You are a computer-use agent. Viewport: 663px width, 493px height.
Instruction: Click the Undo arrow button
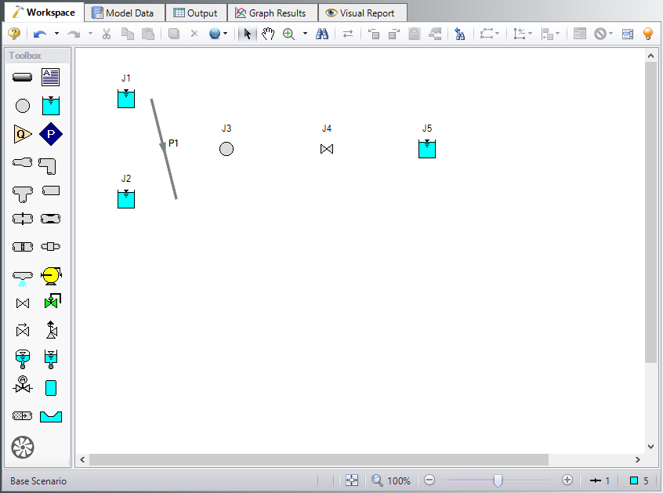point(40,34)
